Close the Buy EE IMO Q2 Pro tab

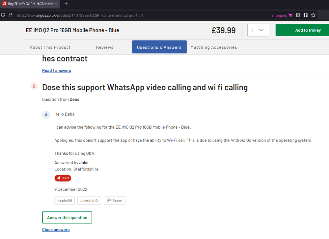tap(56, 4)
